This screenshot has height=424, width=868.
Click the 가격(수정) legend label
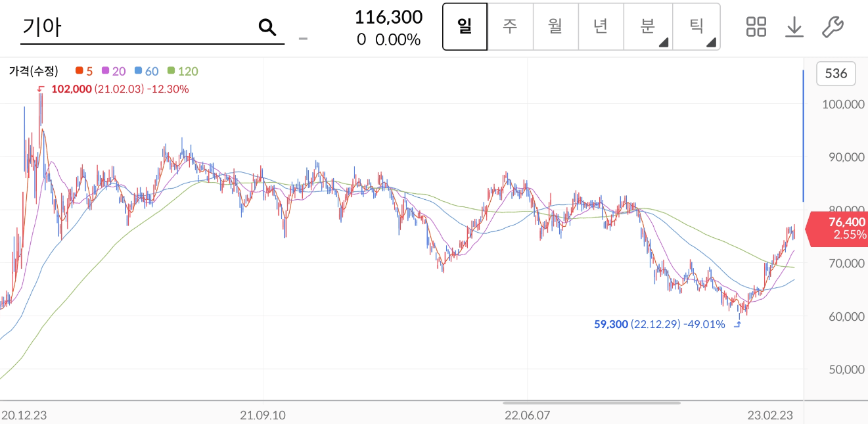(34, 71)
